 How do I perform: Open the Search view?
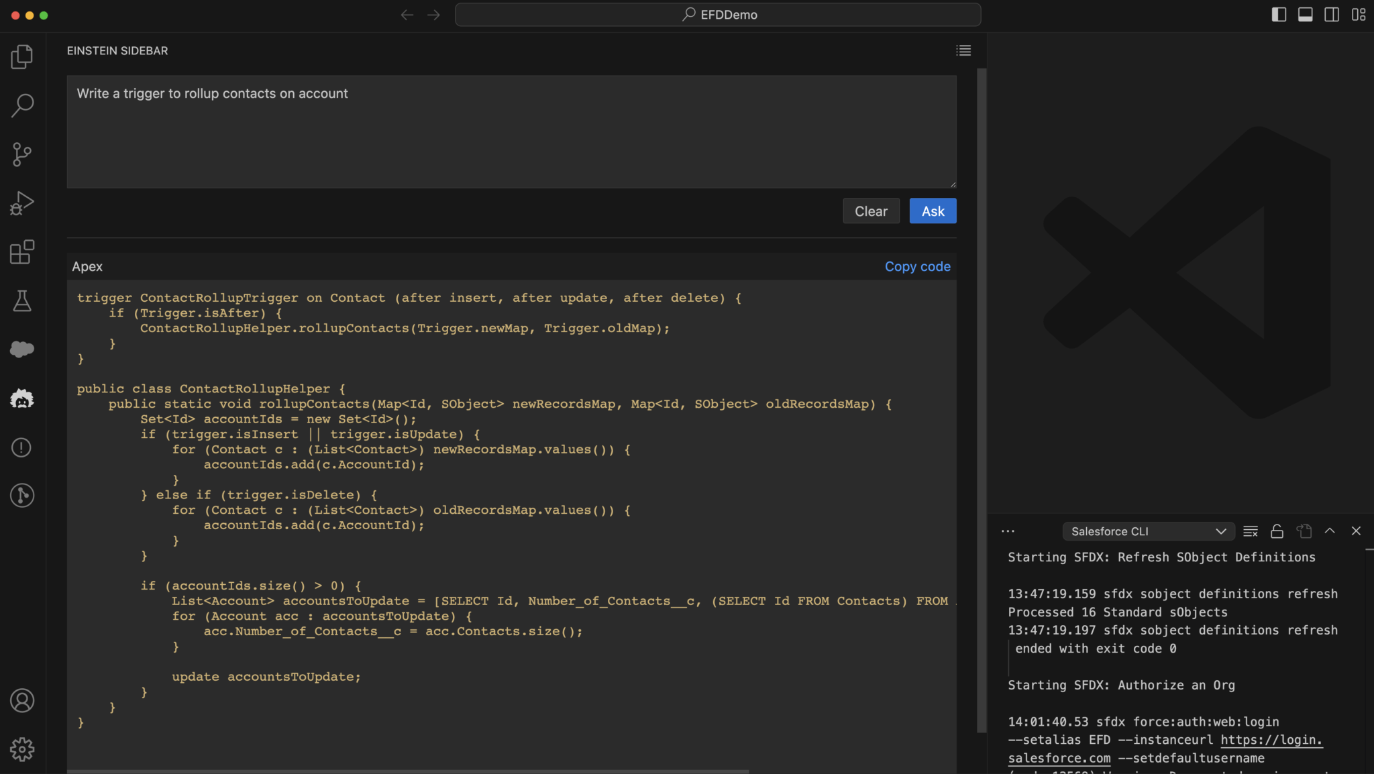pos(22,105)
